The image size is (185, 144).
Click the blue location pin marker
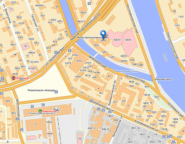(103, 35)
